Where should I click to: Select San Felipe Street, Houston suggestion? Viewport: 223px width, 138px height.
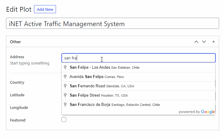click(x=138, y=95)
